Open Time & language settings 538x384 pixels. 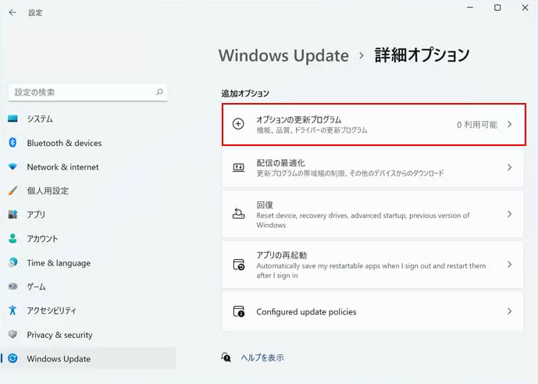tap(87, 262)
